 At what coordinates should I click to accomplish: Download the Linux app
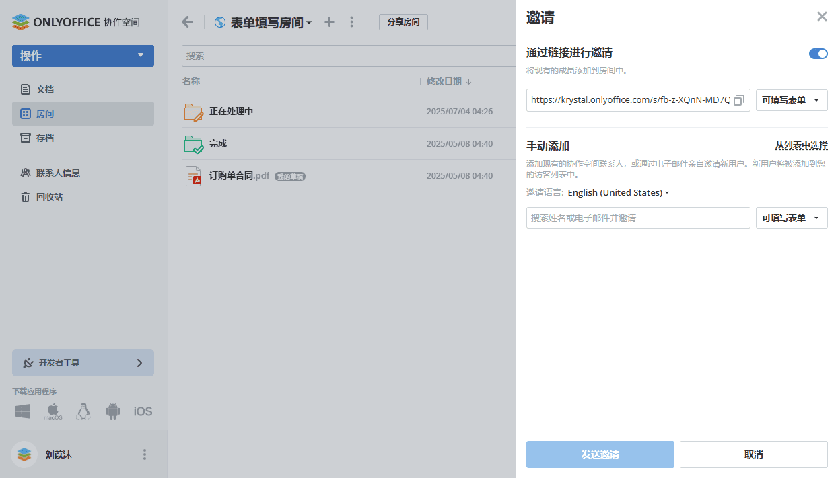pyautogui.click(x=83, y=411)
